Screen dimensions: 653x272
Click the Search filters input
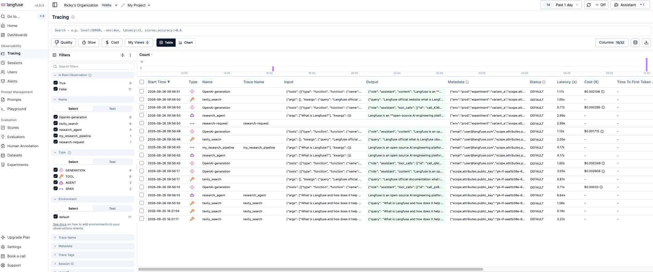click(93, 66)
